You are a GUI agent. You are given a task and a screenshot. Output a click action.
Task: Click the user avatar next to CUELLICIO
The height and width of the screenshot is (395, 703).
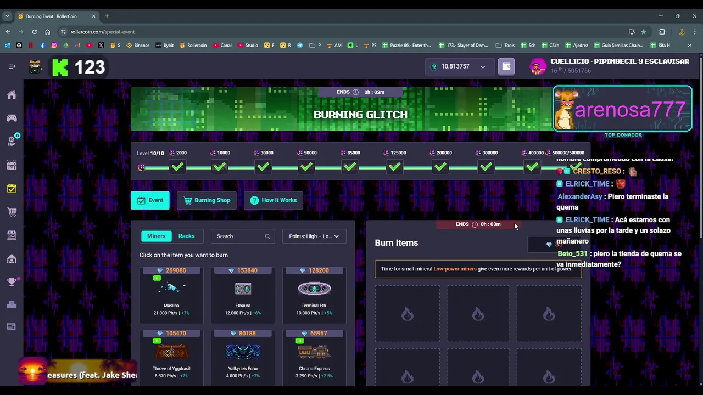click(x=538, y=66)
